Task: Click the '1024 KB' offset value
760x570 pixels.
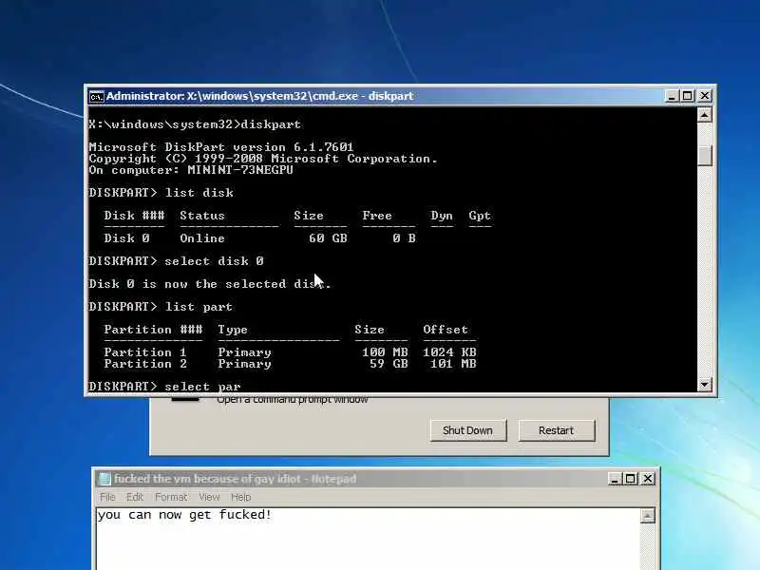Action: tap(449, 351)
